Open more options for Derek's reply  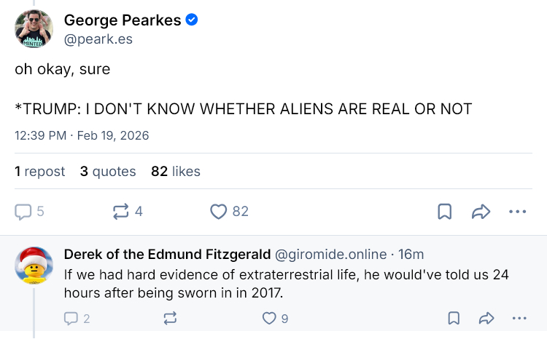[519, 318]
